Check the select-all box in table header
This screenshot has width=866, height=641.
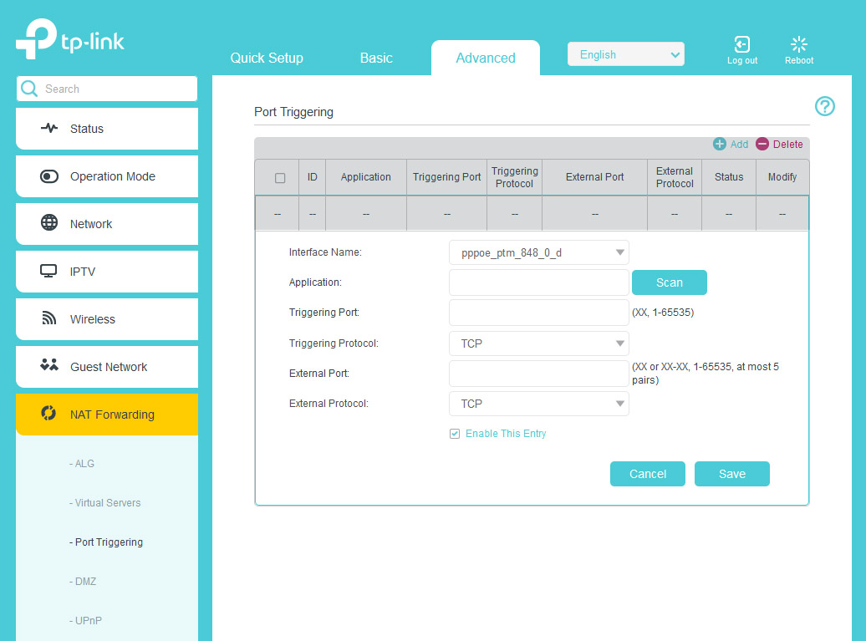tap(280, 178)
